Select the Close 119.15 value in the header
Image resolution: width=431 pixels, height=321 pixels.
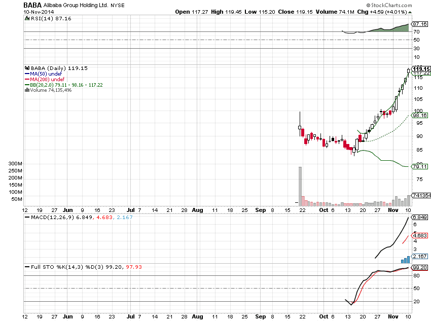coord(295,12)
